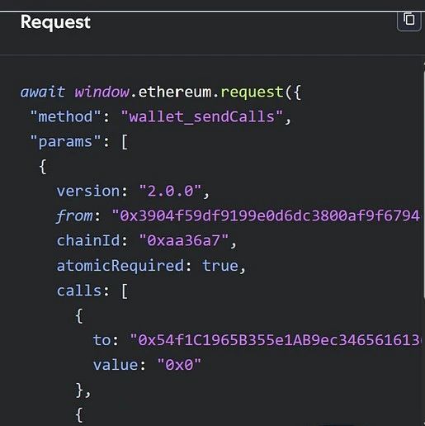Click the "params" key text
The width and height of the screenshot is (425, 426).
click(x=65, y=142)
